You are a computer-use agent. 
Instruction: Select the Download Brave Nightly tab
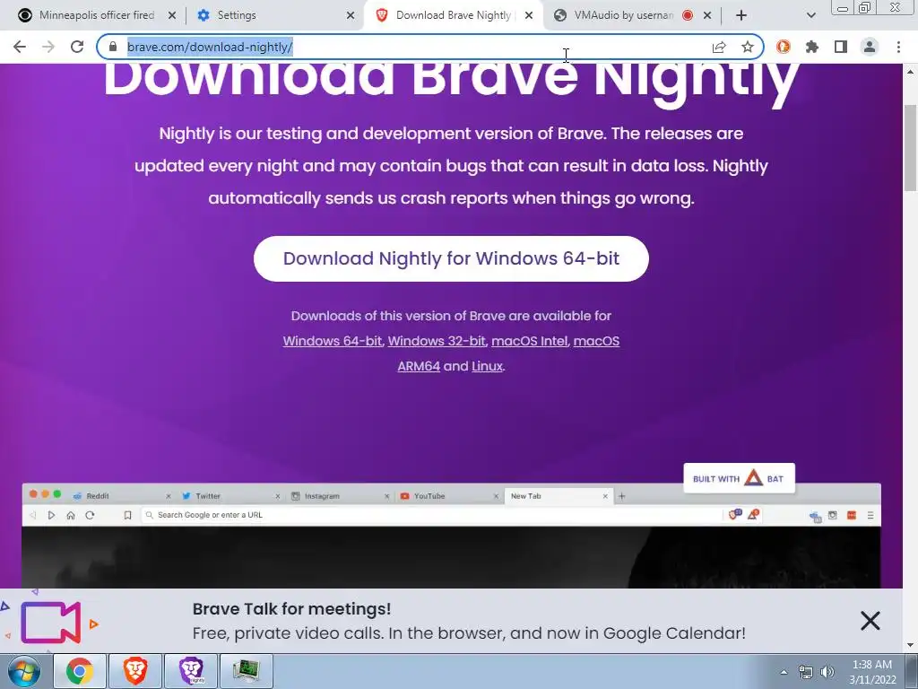pyautogui.click(x=453, y=15)
